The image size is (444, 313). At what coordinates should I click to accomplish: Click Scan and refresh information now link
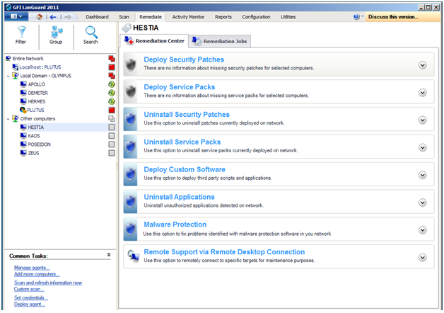tap(48, 283)
